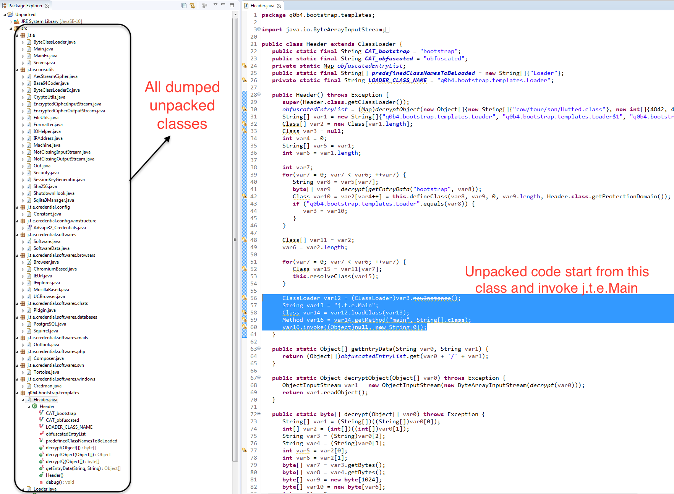Collapse the q0b4.bootstrap.templates package
The height and width of the screenshot is (494, 674).
click(17, 393)
